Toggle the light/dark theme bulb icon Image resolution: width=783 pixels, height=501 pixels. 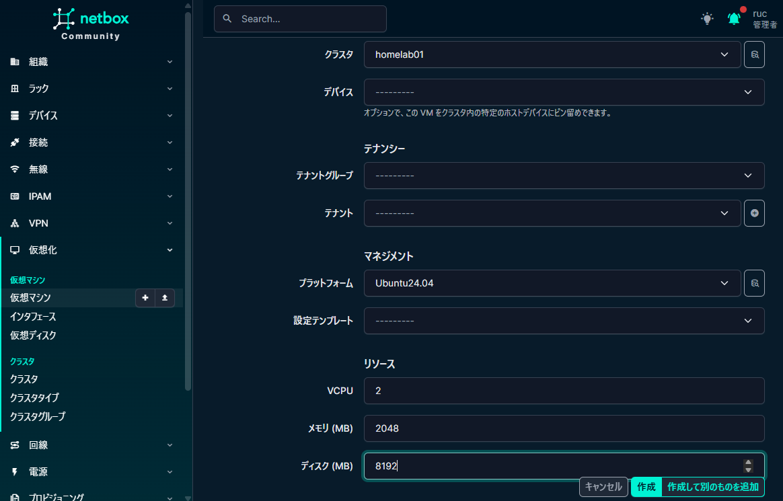pyautogui.click(x=707, y=19)
